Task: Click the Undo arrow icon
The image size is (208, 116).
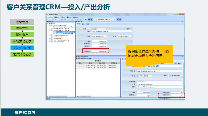Action: (x=81, y=19)
